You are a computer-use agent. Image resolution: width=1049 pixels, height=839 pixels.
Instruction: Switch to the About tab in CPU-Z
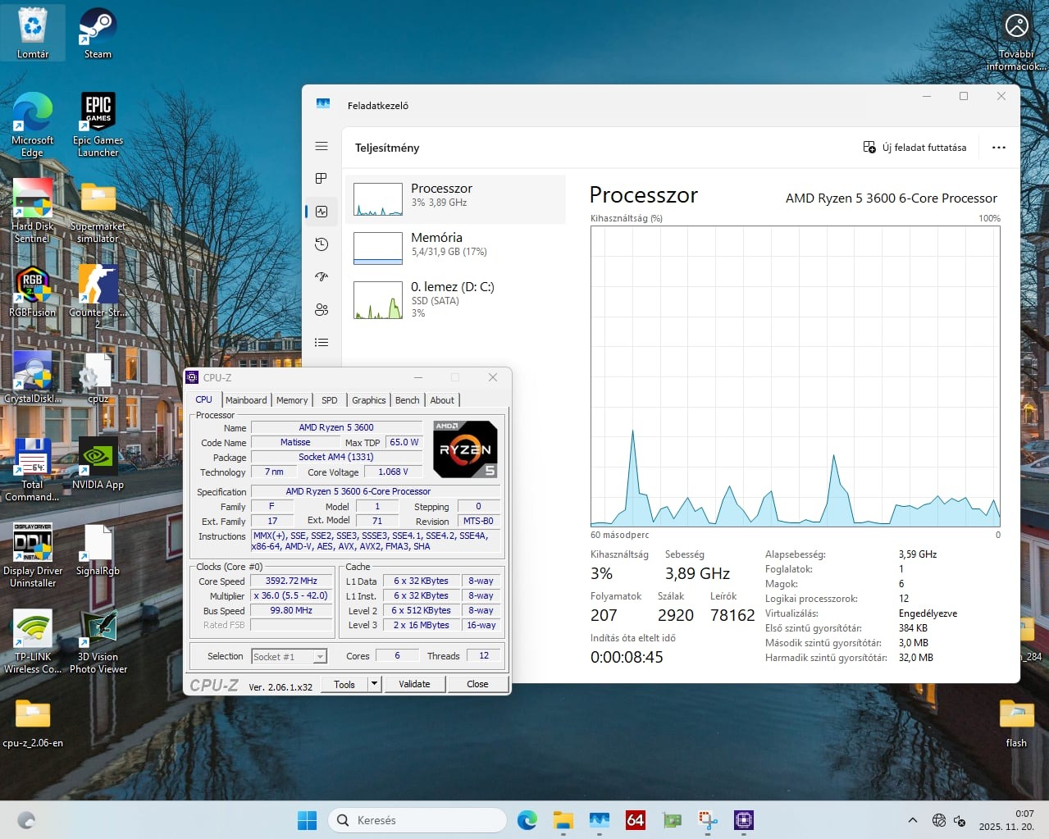[442, 400]
